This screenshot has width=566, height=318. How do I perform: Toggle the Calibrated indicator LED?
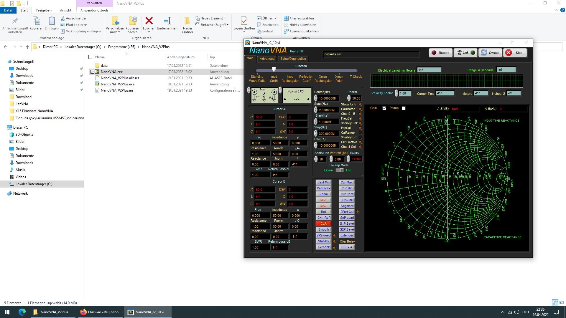pyautogui.click(x=360, y=109)
